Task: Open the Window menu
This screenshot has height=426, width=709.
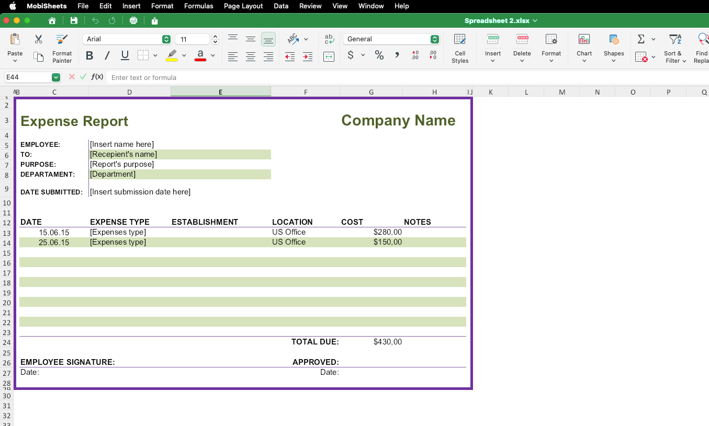Action: (371, 6)
